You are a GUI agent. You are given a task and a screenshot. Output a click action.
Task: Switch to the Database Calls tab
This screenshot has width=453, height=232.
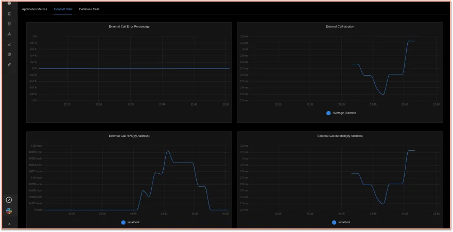click(89, 9)
